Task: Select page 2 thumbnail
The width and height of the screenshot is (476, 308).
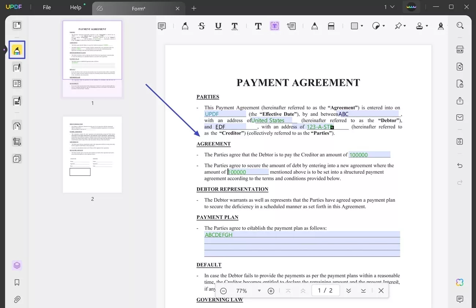Action: point(92,155)
